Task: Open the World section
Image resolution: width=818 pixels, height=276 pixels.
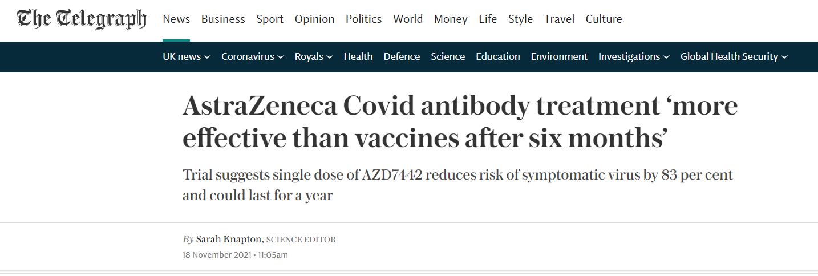Action: [x=408, y=19]
